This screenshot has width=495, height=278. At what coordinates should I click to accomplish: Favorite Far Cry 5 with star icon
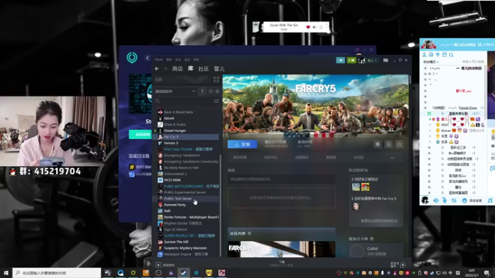399,144
